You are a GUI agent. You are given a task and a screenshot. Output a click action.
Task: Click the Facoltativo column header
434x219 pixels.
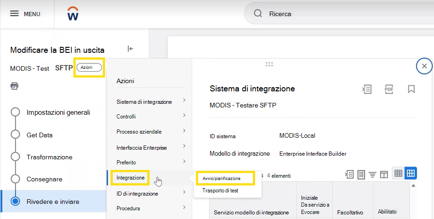coord(350,213)
